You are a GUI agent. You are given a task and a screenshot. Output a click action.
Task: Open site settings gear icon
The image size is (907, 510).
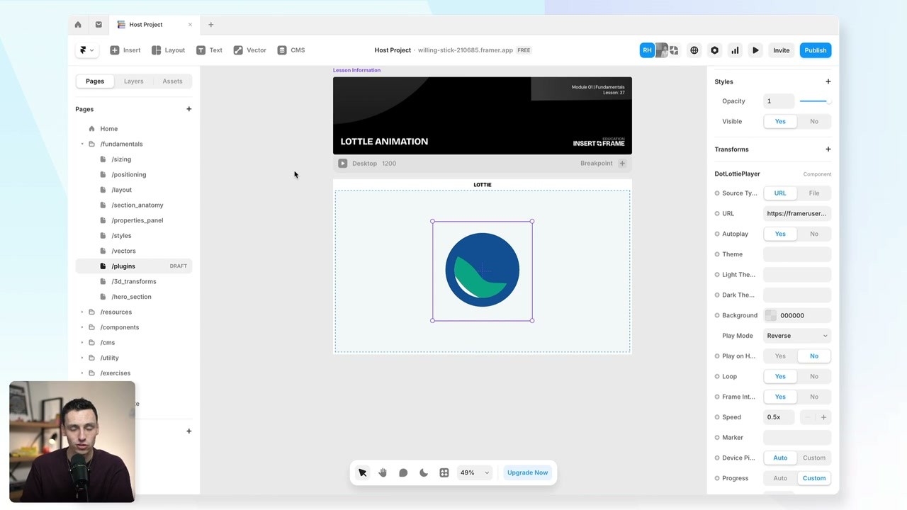pos(714,50)
